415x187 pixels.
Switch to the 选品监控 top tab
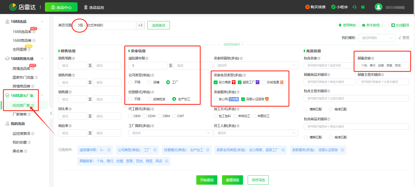coord(94,7)
